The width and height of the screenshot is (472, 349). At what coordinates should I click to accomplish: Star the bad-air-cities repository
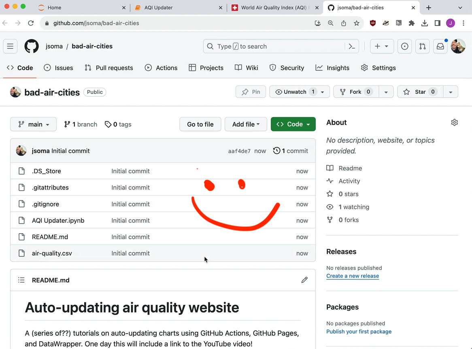(x=420, y=92)
